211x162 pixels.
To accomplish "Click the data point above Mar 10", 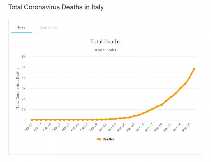I will click(143, 113).
